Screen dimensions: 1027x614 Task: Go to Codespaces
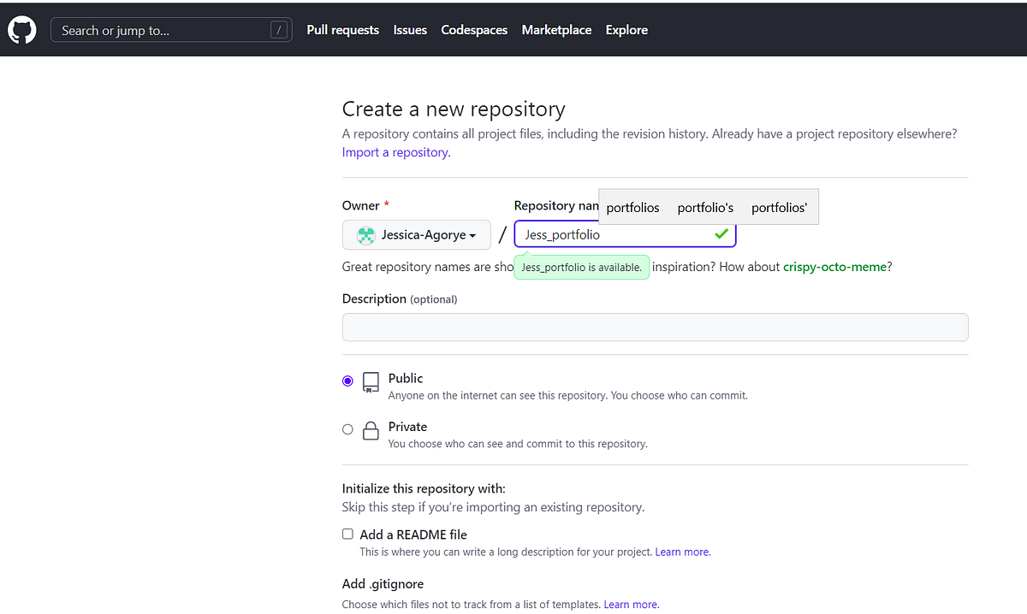(474, 29)
